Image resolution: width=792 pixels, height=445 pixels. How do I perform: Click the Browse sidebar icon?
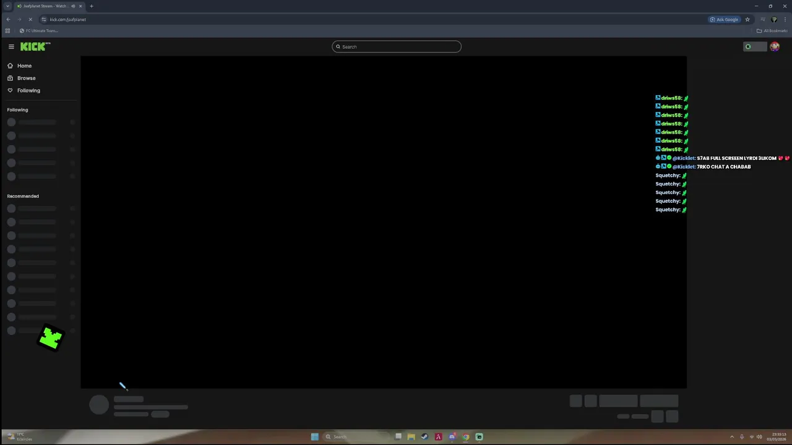pos(10,78)
